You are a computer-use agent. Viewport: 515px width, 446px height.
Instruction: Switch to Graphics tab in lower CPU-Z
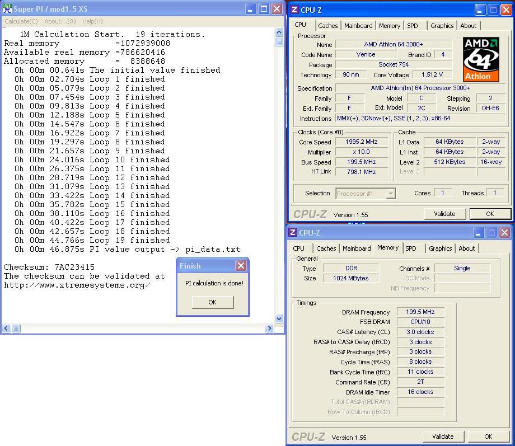pyautogui.click(x=441, y=248)
